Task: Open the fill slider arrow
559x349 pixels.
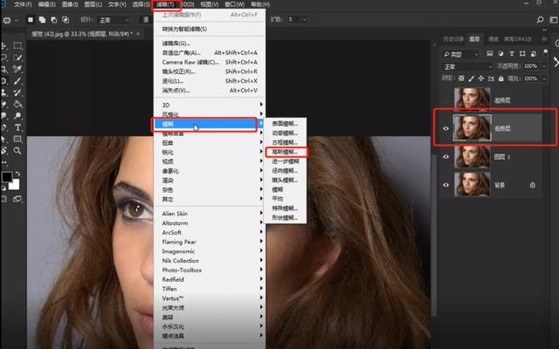Action: [x=544, y=79]
